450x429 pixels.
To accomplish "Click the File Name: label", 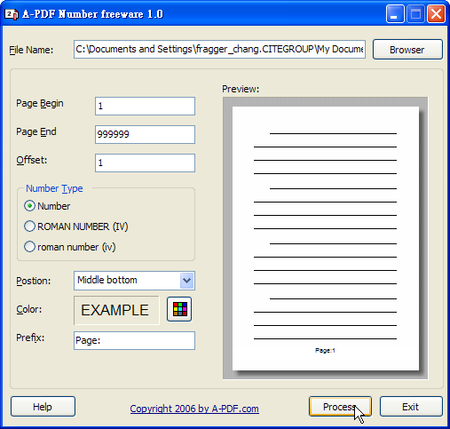I will click(x=31, y=50).
